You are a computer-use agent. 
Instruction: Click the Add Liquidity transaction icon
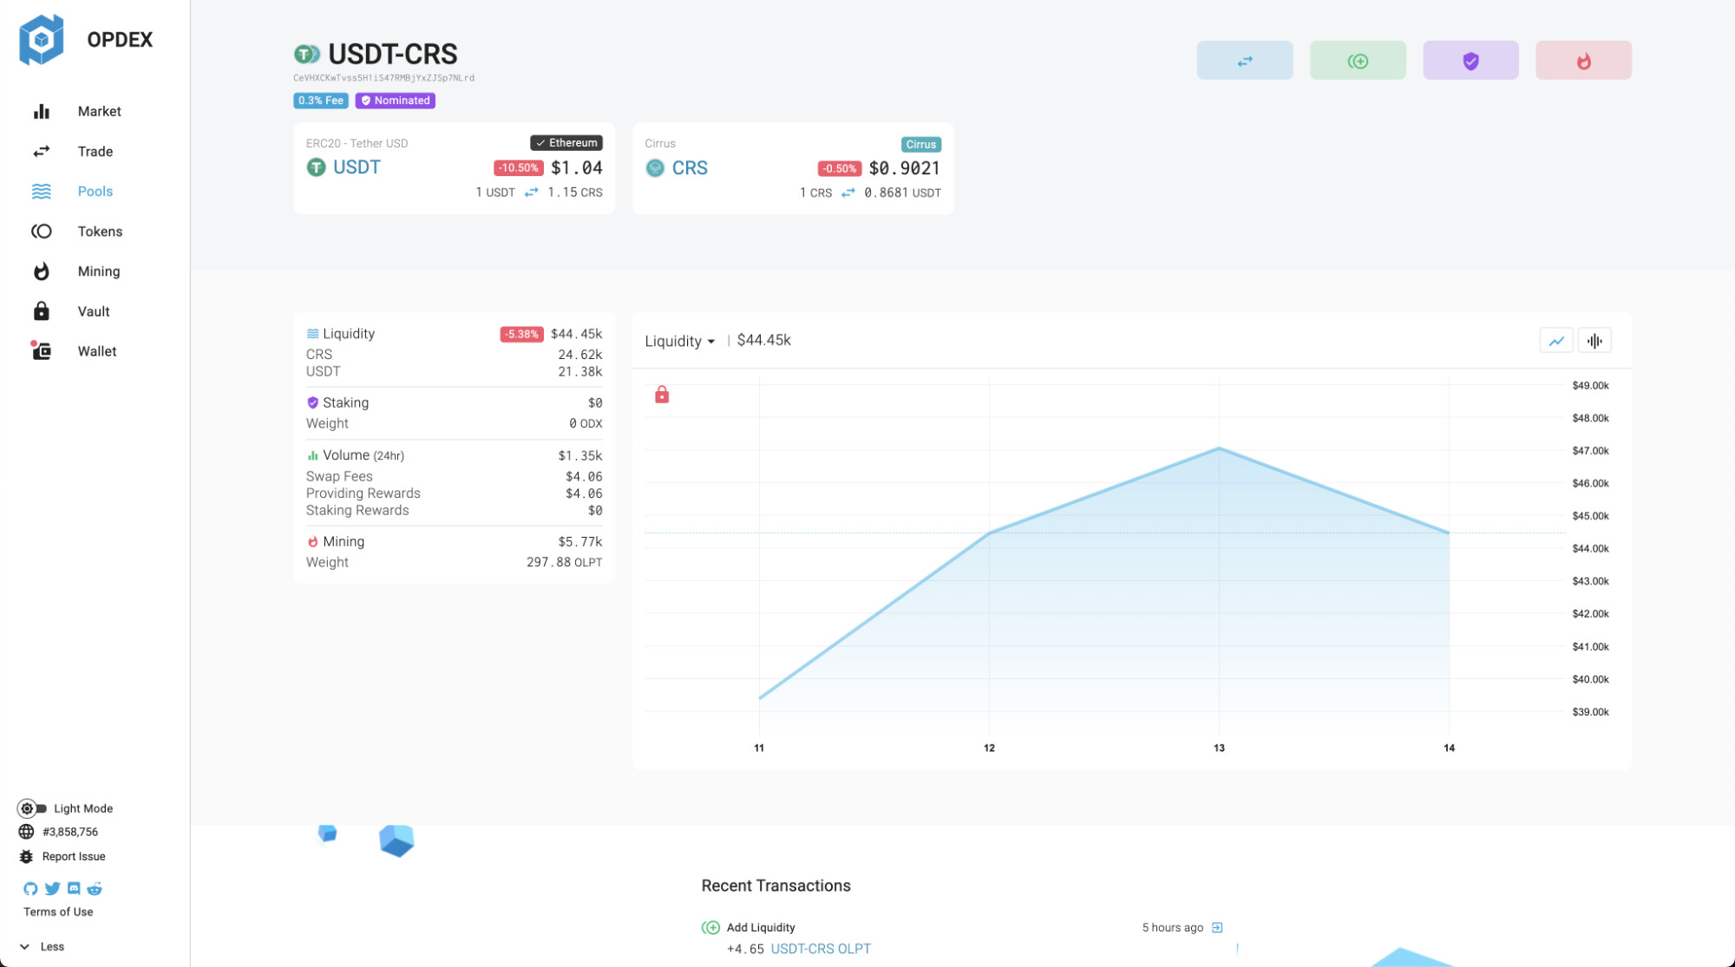pos(710,927)
